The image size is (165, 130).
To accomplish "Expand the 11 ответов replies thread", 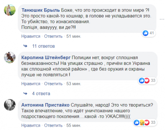I will tap(44, 46).
